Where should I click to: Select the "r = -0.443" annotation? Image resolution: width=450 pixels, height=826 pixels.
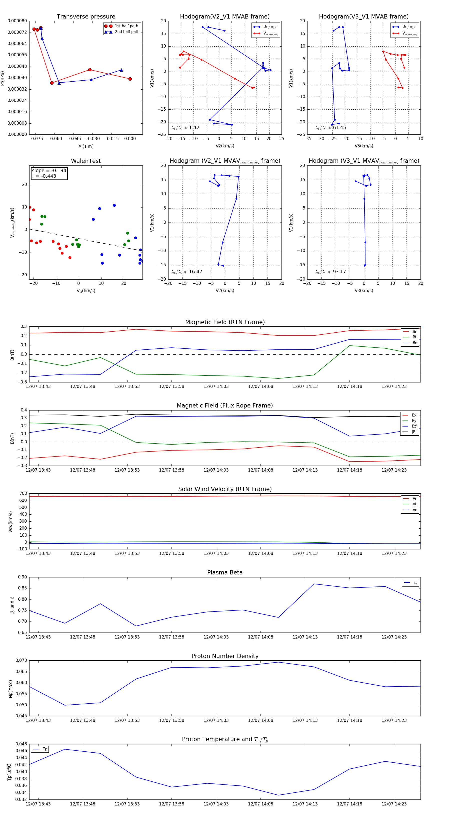(x=44, y=176)
